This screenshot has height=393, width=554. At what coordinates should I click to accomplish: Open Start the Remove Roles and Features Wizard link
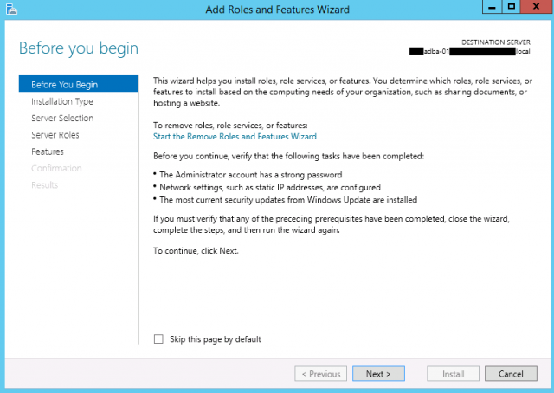pos(235,137)
